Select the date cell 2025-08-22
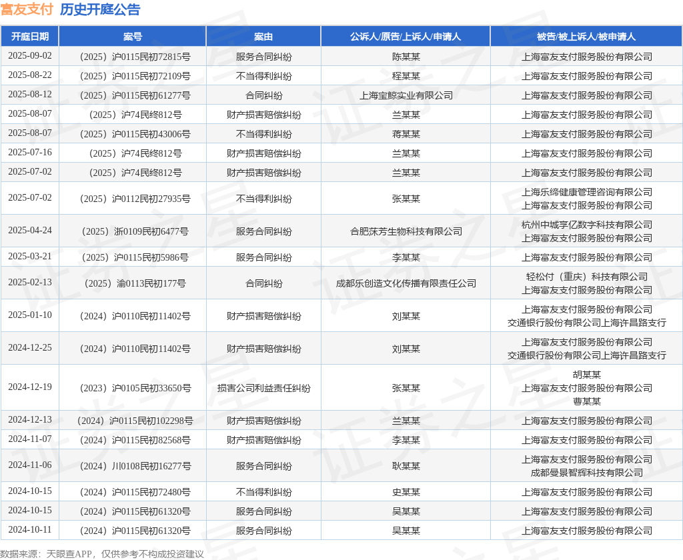This screenshot has width=683, height=560. (29, 75)
